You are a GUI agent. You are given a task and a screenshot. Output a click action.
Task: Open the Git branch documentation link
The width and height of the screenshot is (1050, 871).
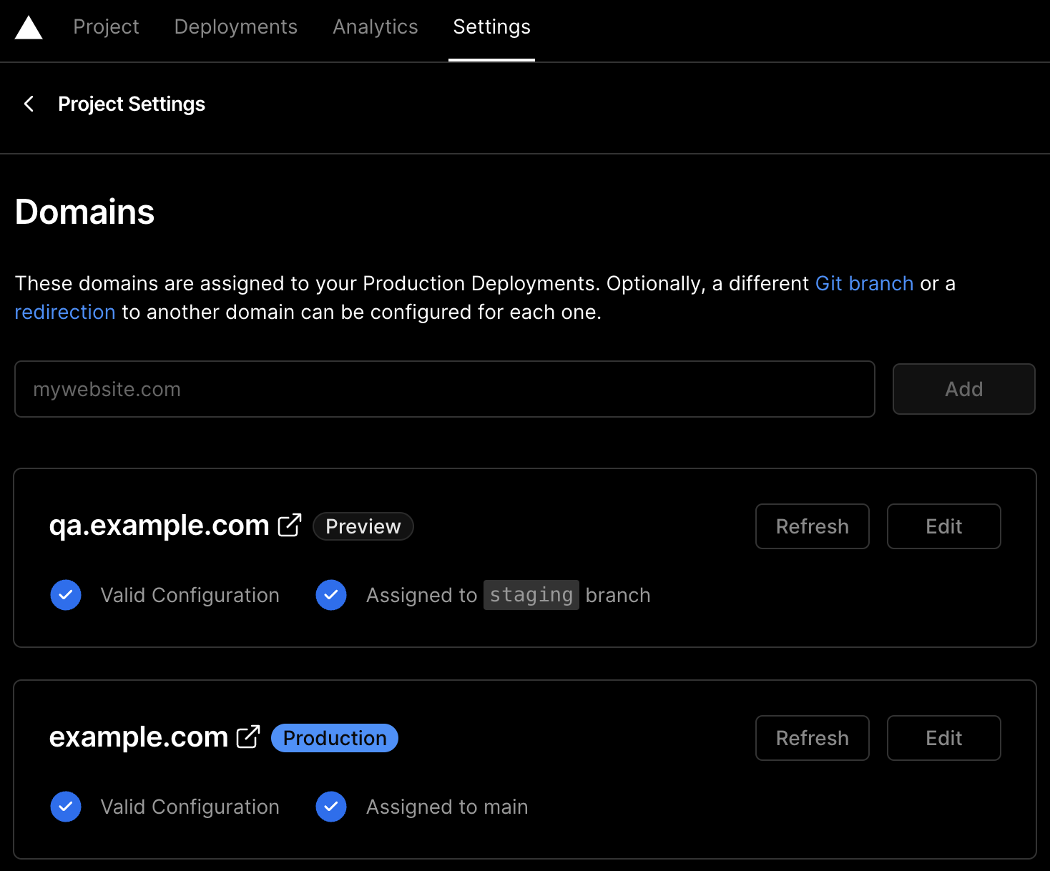pyautogui.click(x=864, y=283)
